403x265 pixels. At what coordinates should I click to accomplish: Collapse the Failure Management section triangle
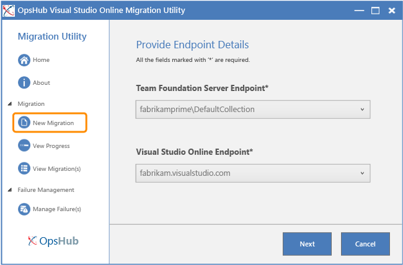tap(10, 189)
